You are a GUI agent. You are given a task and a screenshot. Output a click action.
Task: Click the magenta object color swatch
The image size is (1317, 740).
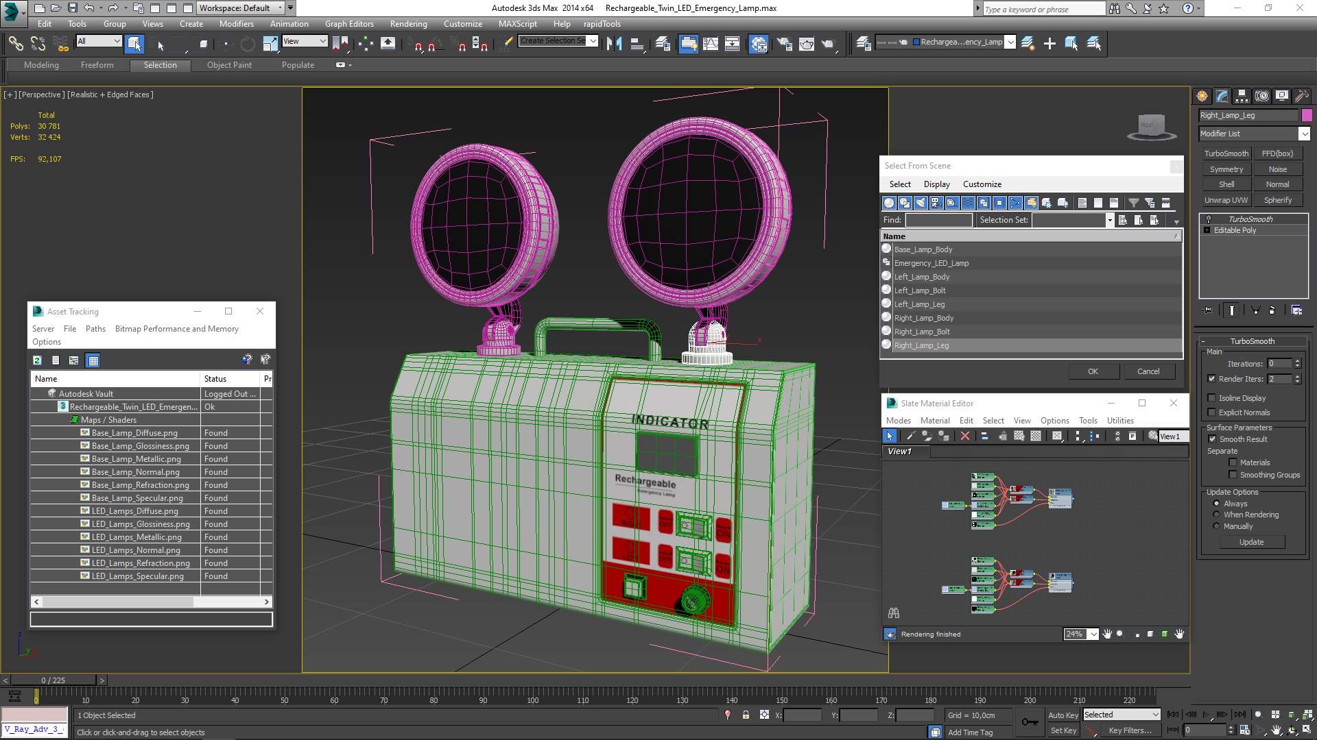[1307, 115]
